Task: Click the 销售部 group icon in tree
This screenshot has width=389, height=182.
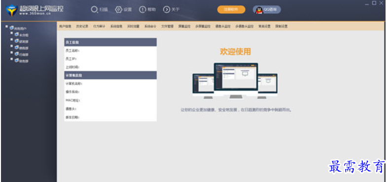Action: (17, 47)
